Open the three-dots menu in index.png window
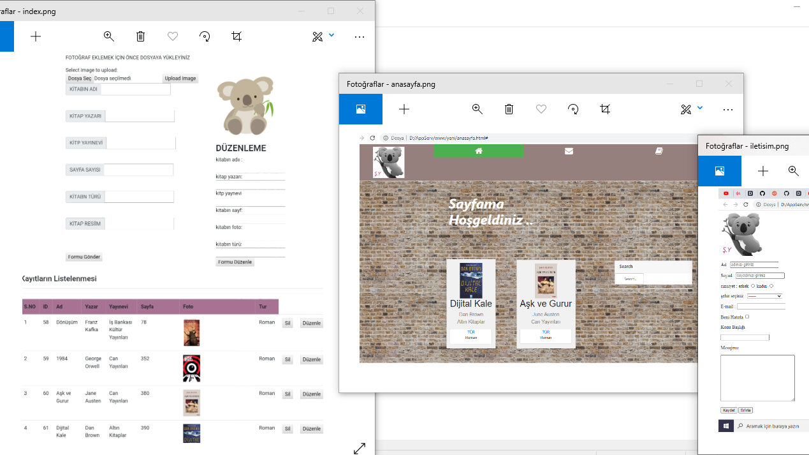 click(360, 37)
